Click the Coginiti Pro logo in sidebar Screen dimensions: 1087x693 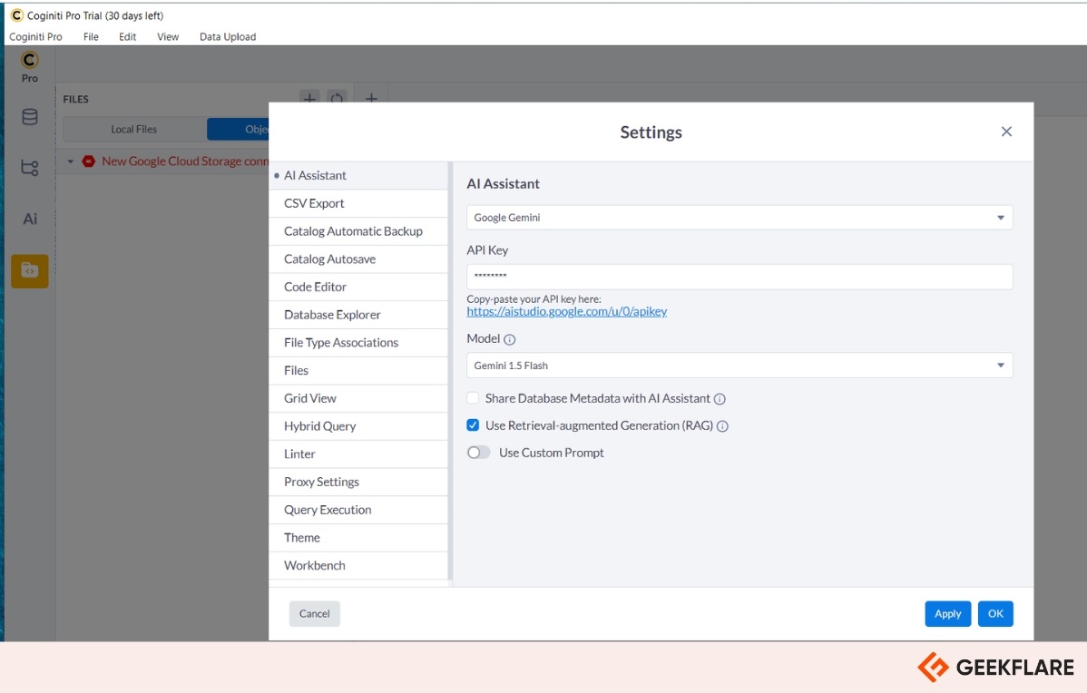29,60
